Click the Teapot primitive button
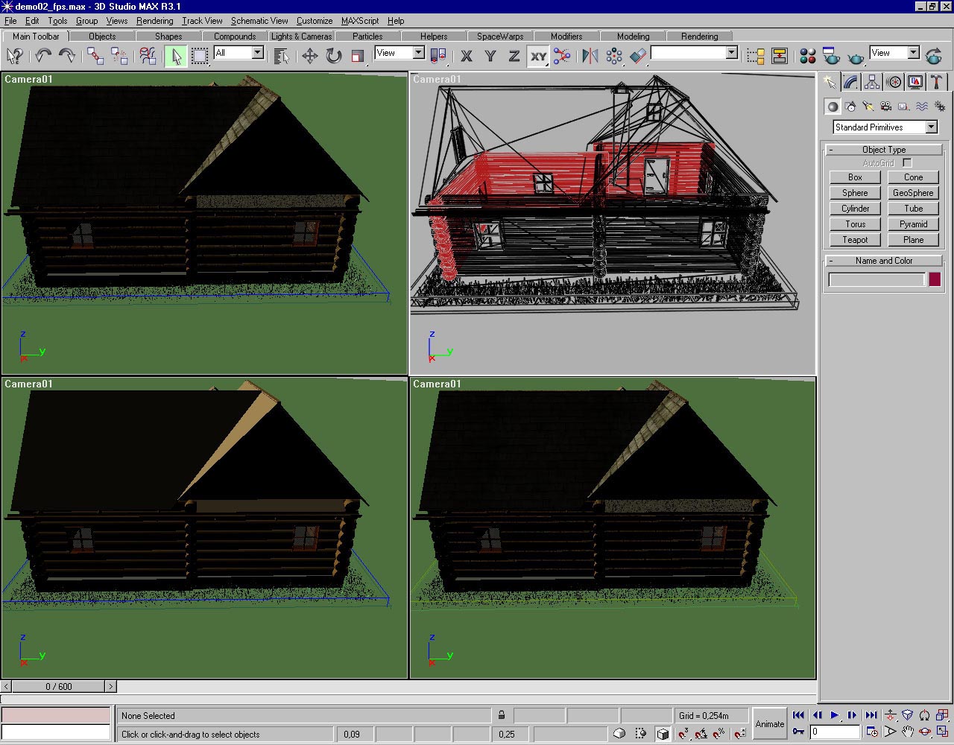The height and width of the screenshot is (745, 954). coord(855,240)
